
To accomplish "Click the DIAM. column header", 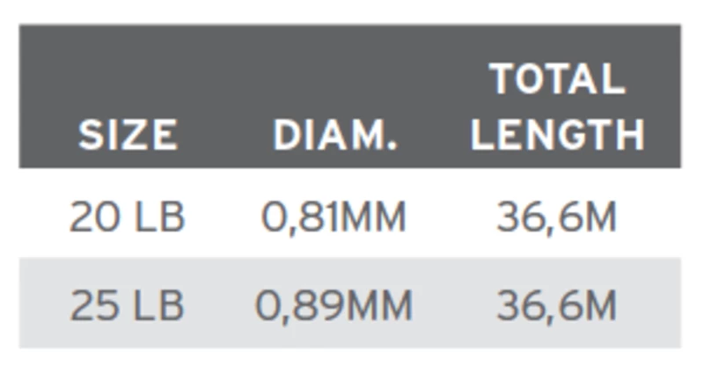I will [x=334, y=135].
